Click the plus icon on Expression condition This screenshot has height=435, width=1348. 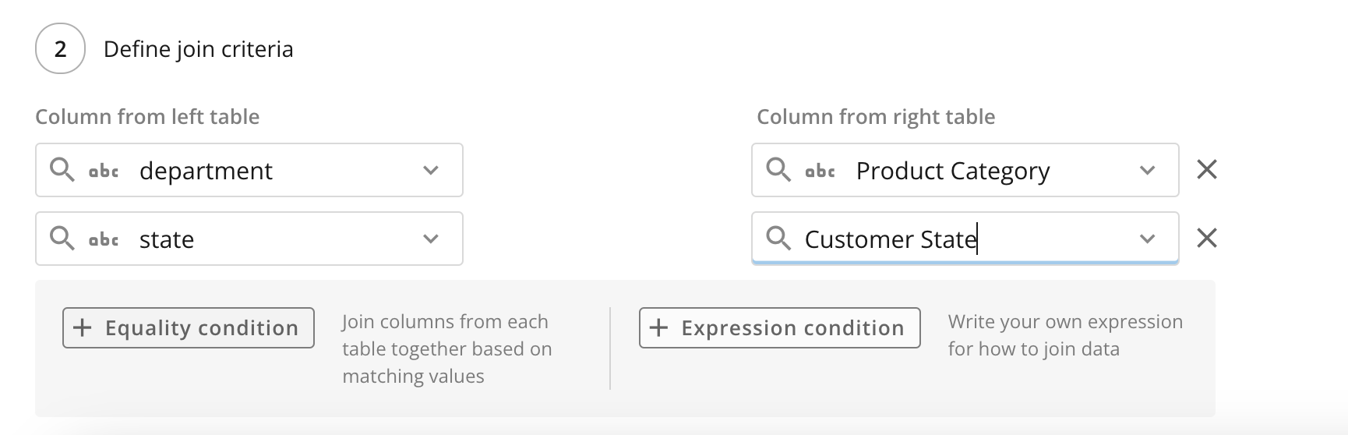658,327
